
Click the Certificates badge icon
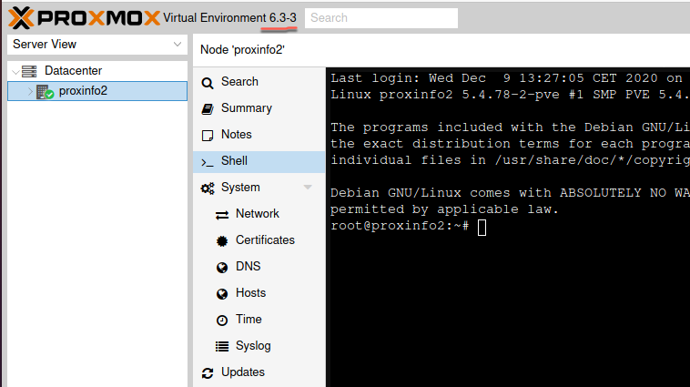[222, 240]
